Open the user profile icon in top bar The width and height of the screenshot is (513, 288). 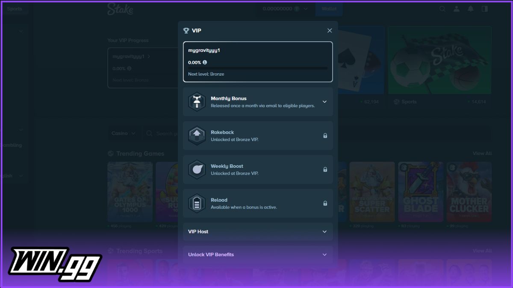(x=457, y=9)
